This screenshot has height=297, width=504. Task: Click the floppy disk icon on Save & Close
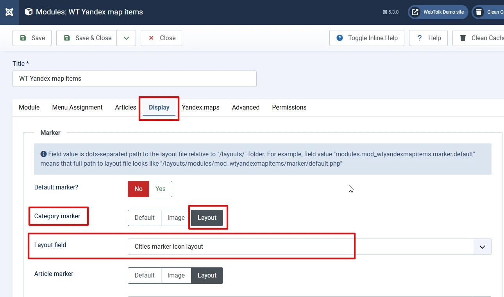click(67, 38)
